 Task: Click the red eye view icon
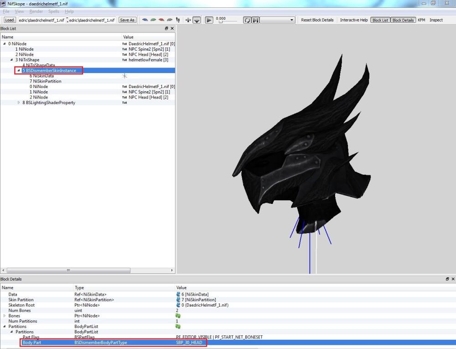[x=161, y=20]
